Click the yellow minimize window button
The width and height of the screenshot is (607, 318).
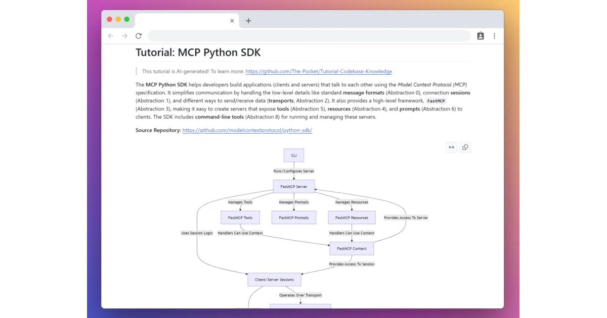(x=118, y=19)
